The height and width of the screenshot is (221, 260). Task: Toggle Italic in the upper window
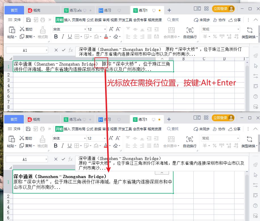(x=63, y=36)
